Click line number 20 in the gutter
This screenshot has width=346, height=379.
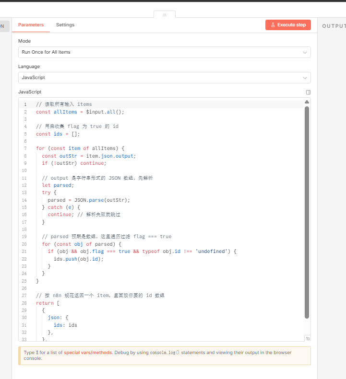click(x=24, y=244)
